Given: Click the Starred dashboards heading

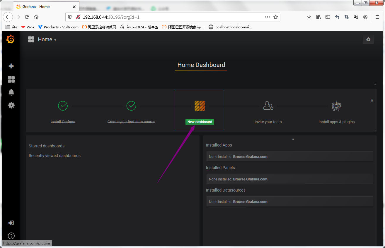Looking at the screenshot, I should pyautogui.click(x=47, y=146).
